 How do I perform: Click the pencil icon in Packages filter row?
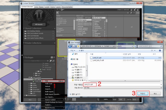[51, 61]
